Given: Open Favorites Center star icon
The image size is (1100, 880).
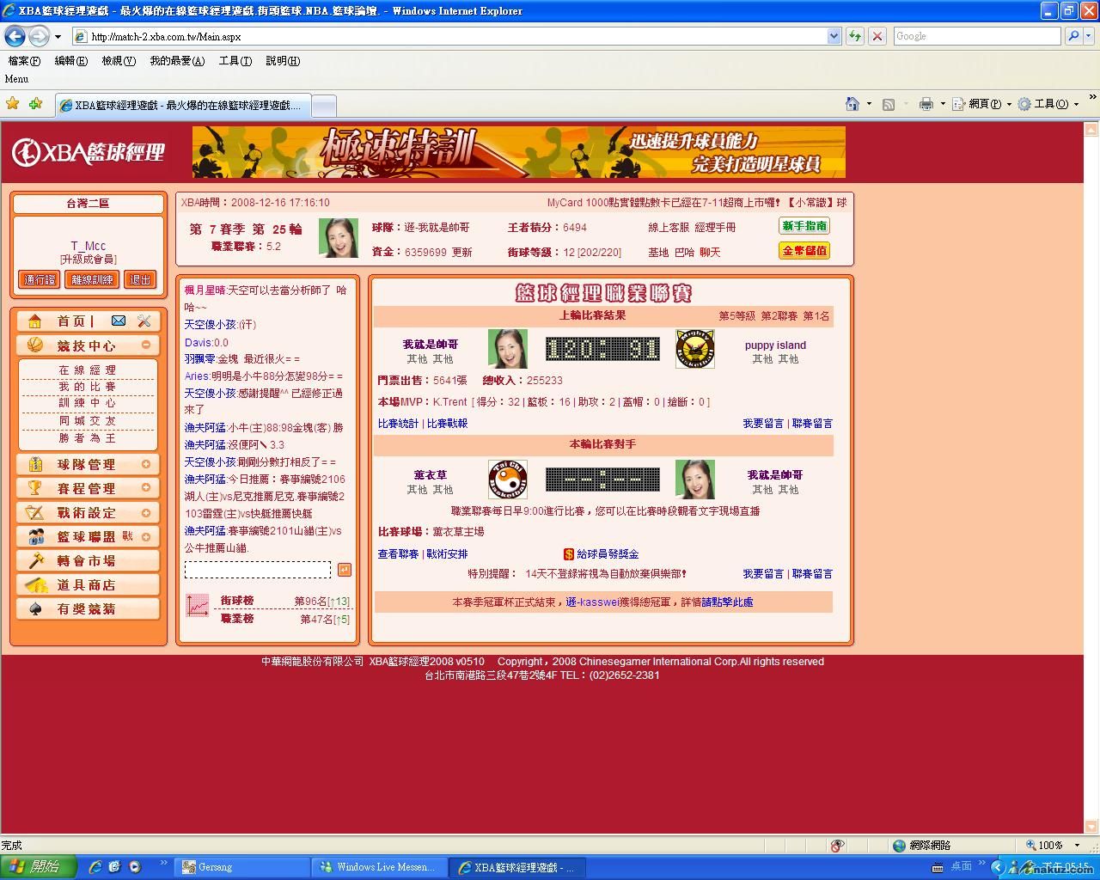Looking at the screenshot, I should point(13,104).
